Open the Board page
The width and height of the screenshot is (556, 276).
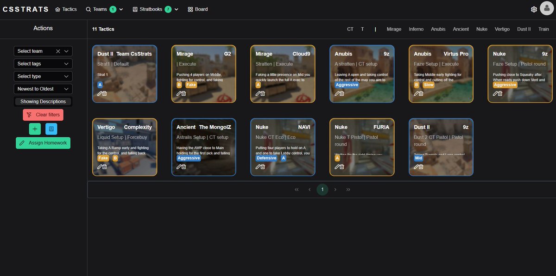[198, 9]
